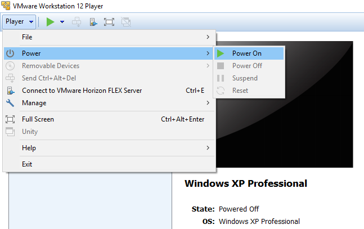Click the Horizon FLEX Server toolbar icon
The image size is (364, 229).
pyautogui.click(x=93, y=22)
